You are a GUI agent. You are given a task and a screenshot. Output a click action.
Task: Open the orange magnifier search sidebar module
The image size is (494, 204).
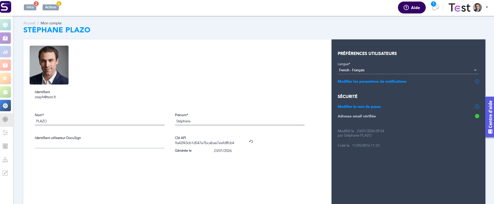pos(5,79)
